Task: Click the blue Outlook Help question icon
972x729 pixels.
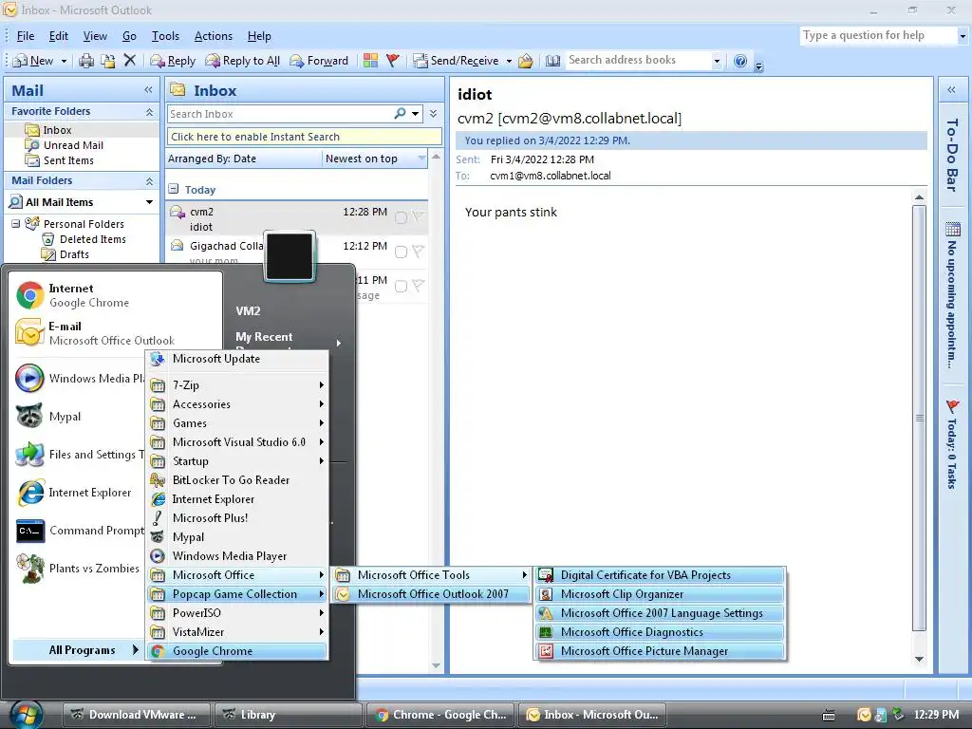Action: click(x=740, y=61)
